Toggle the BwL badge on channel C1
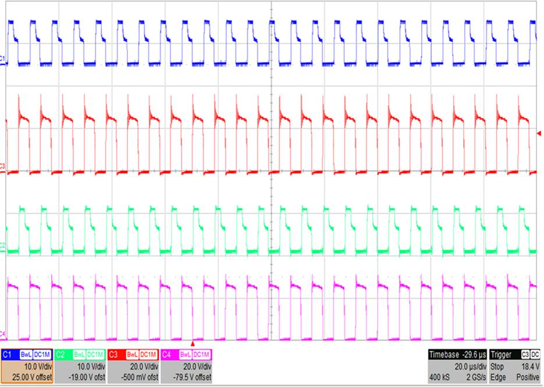This screenshot has width=544, height=387. [26, 354]
